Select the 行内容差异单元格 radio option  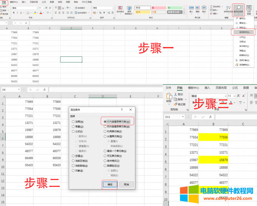pos(105,122)
